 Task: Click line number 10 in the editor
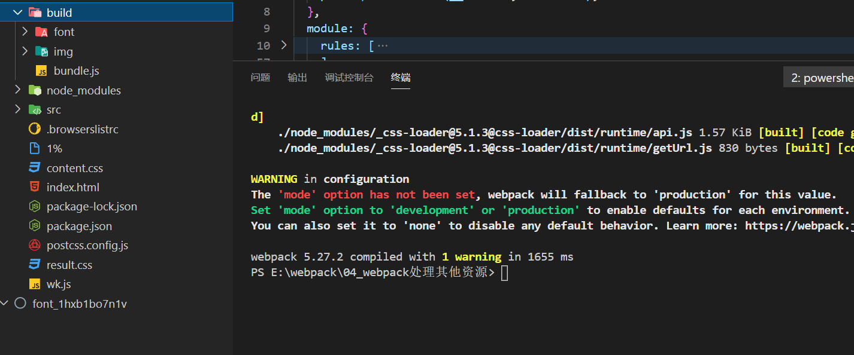pyautogui.click(x=264, y=45)
